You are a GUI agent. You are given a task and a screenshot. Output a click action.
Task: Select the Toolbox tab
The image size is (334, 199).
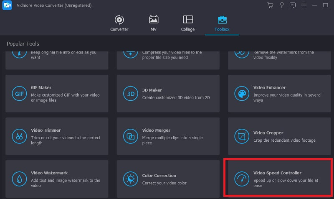222,23
